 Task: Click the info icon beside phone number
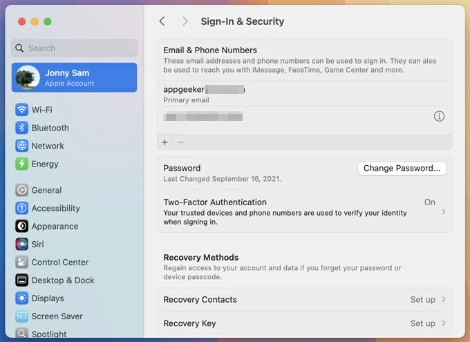click(x=439, y=117)
